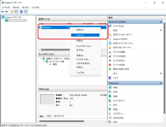
Task: Choose 接続(O) in the context menu
Action: tap(85, 30)
